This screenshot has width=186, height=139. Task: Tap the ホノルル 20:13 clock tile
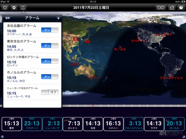pos(174,124)
